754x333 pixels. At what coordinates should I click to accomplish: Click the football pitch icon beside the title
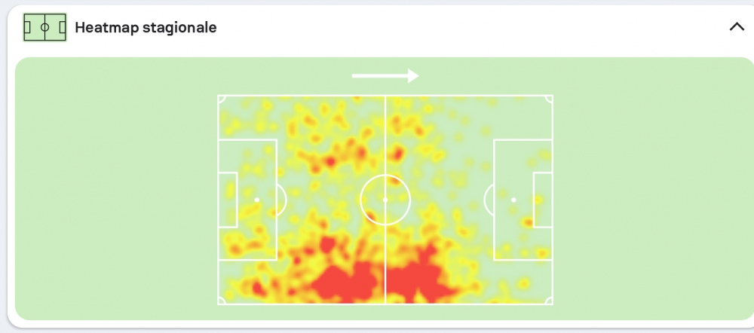point(44,27)
